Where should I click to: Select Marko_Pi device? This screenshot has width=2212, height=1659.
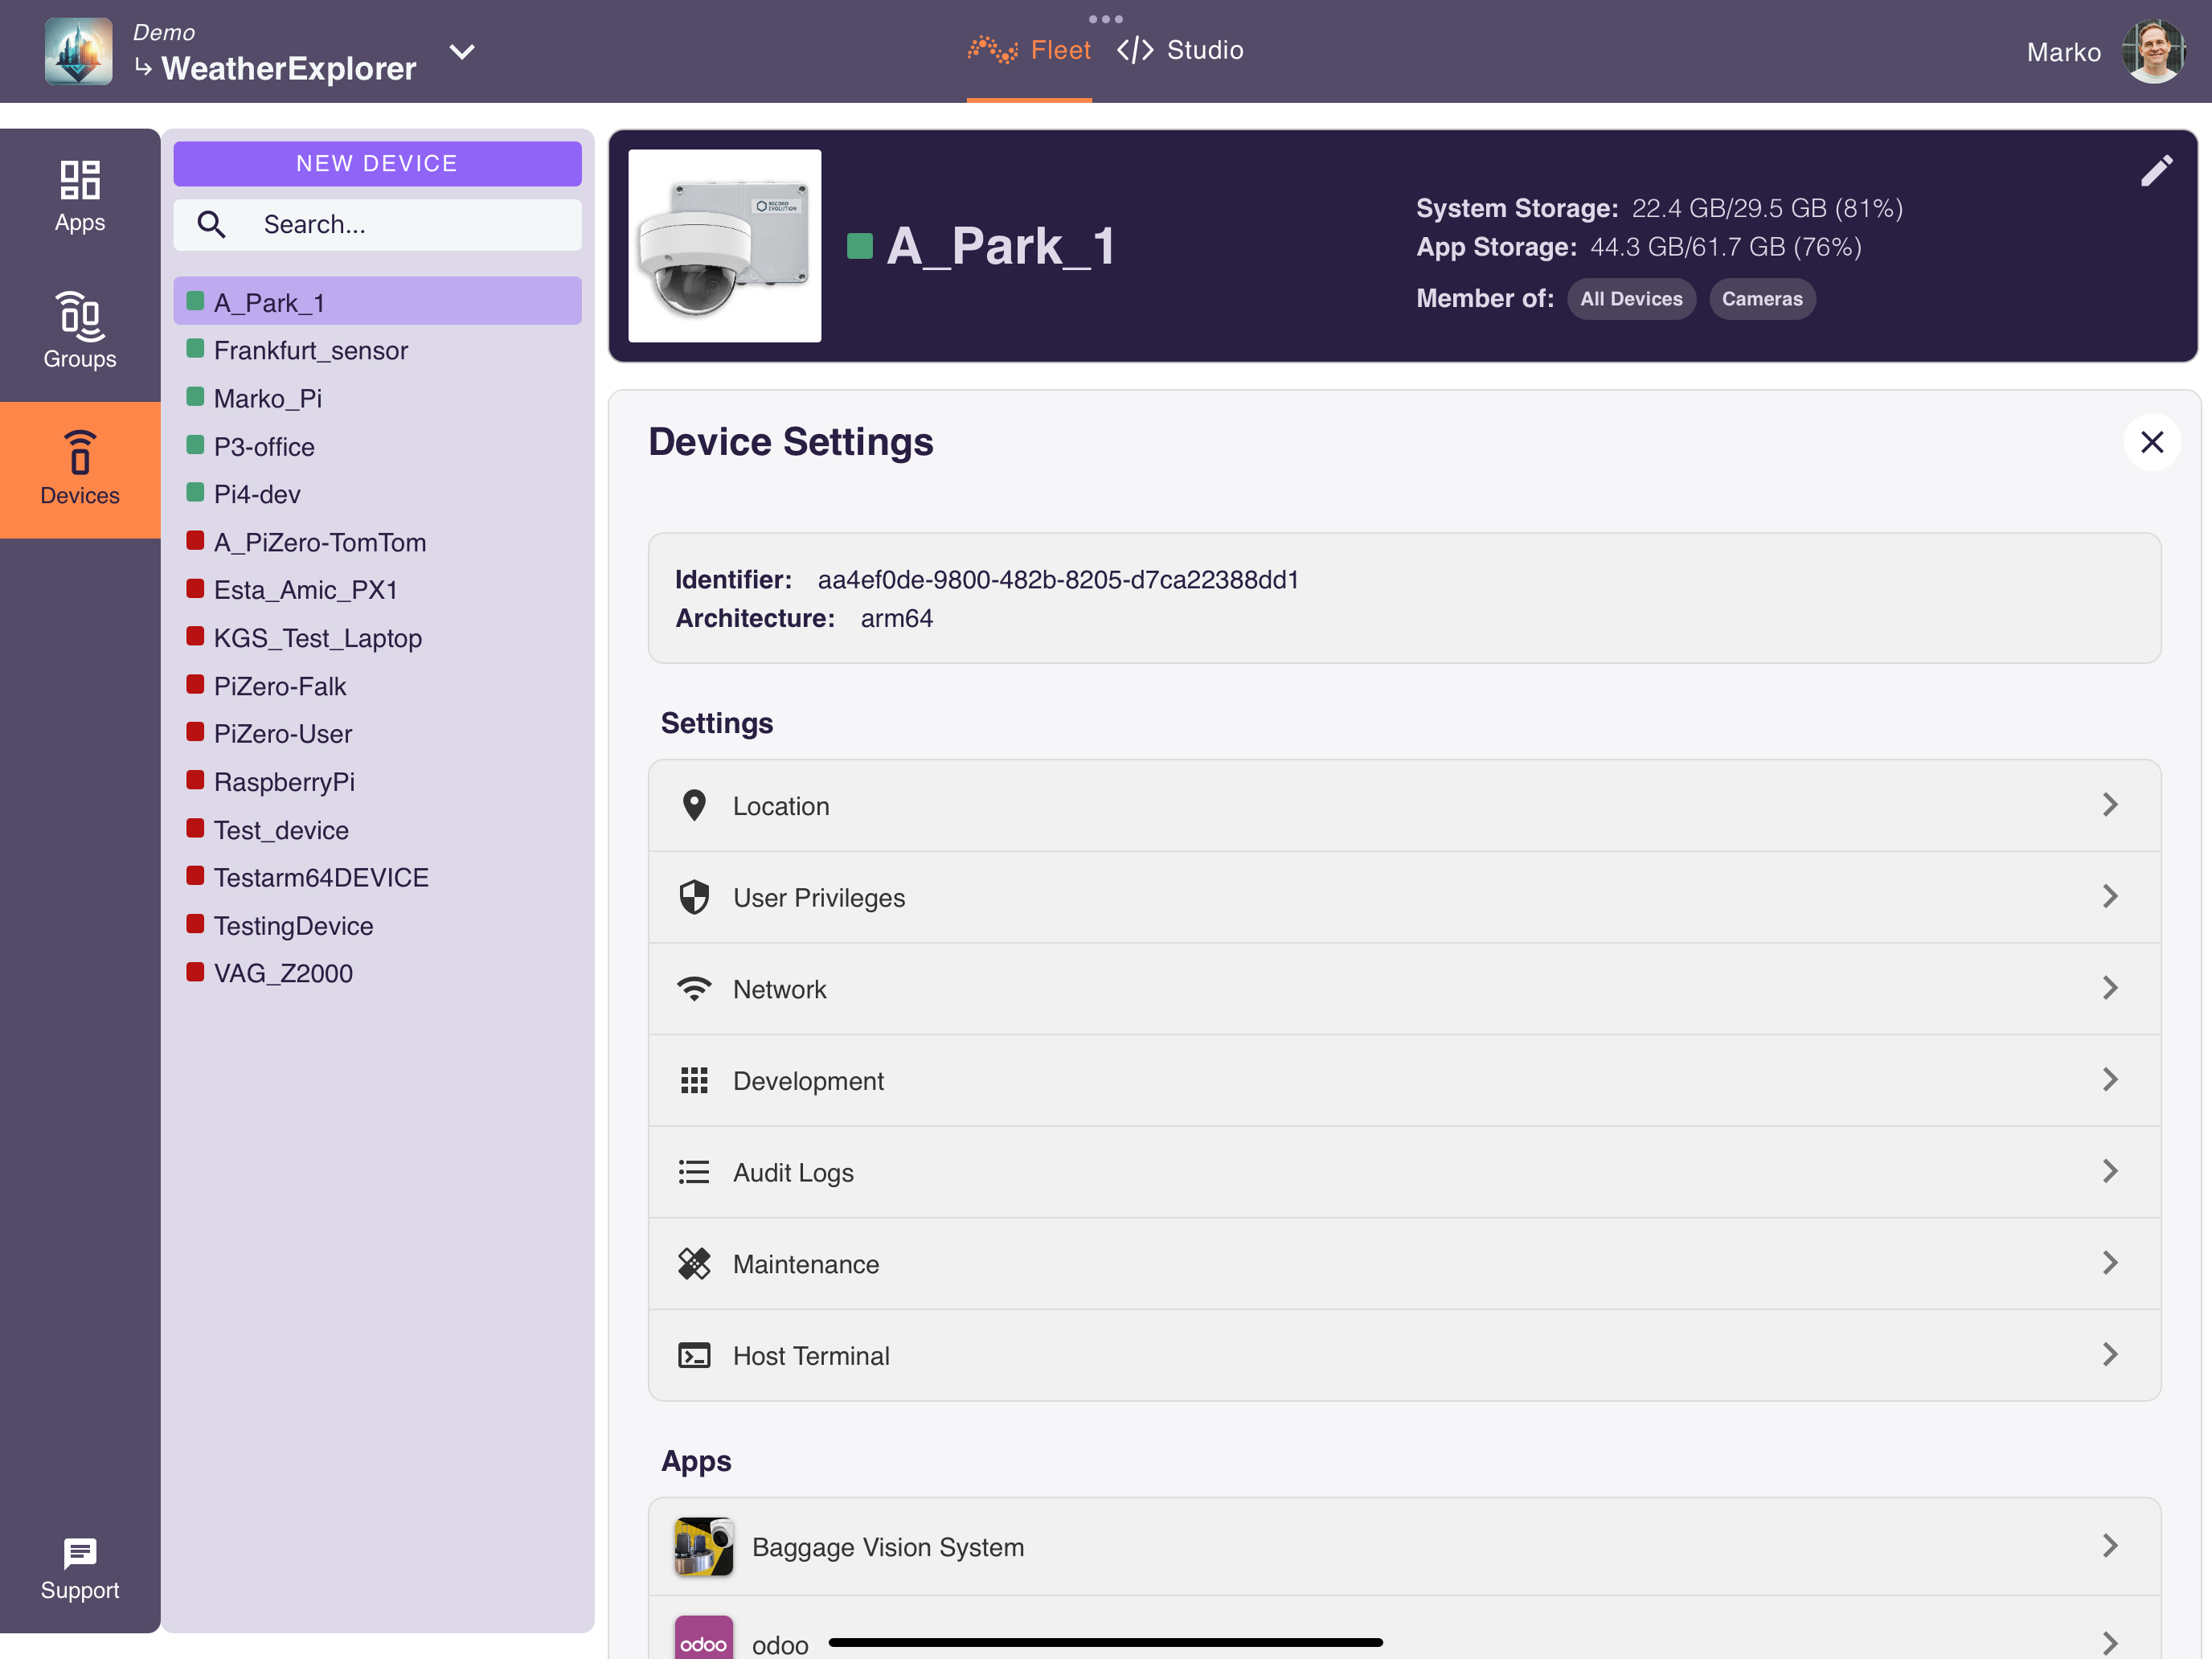tap(377, 398)
